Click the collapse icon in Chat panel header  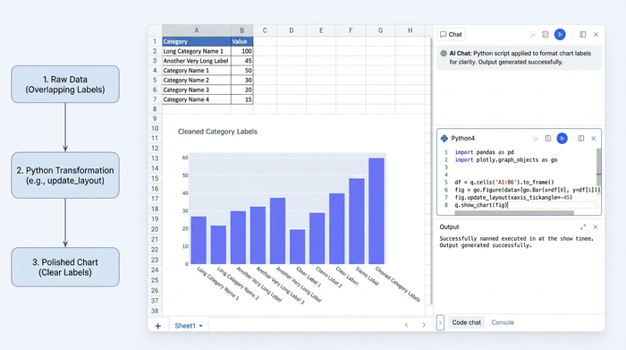coord(533,35)
